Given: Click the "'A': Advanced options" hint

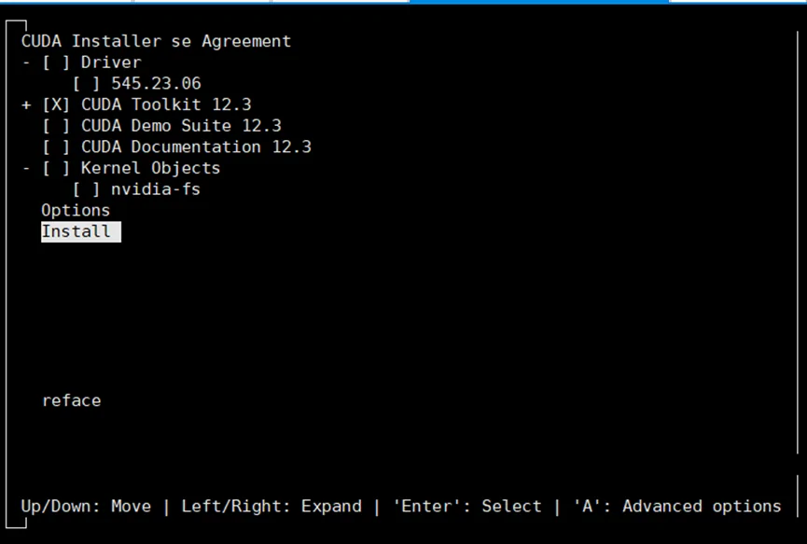Looking at the screenshot, I should (677, 507).
